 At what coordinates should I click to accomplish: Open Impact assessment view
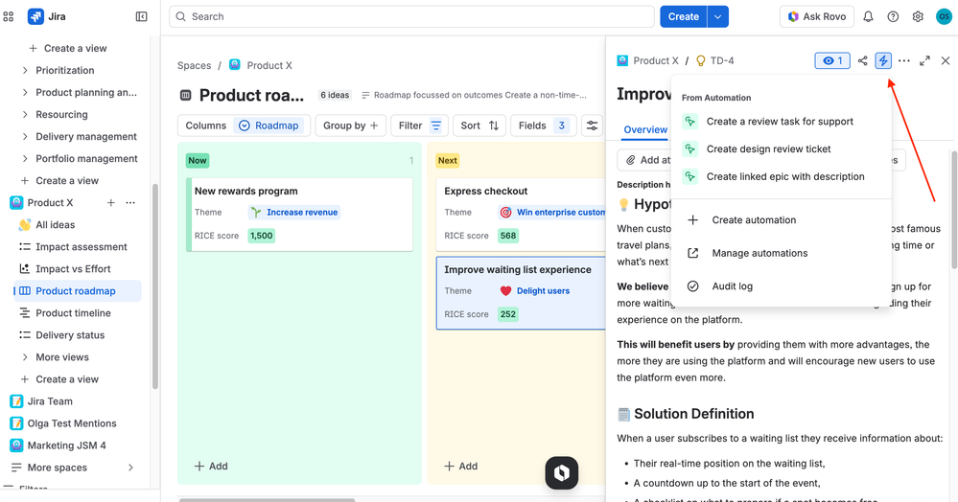(82, 247)
